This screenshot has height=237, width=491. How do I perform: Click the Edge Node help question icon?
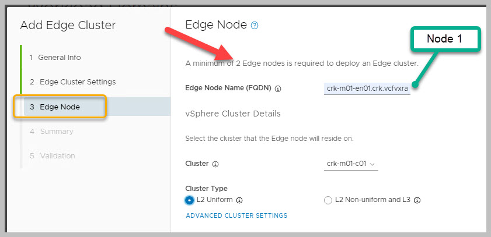pyautogui.click(x=255, y=26)
